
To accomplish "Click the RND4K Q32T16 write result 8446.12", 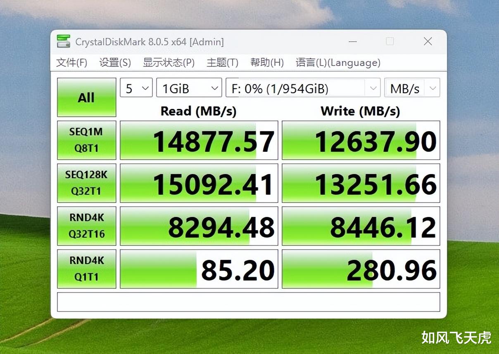I will pos(361,226).
